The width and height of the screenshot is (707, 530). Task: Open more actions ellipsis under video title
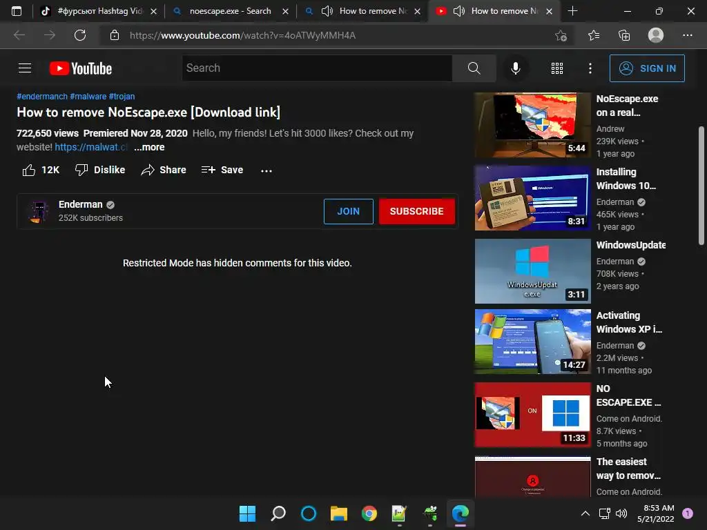pos(267,170)
